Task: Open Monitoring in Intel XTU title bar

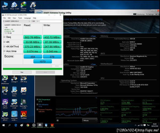Action: [x=139, y=14]
